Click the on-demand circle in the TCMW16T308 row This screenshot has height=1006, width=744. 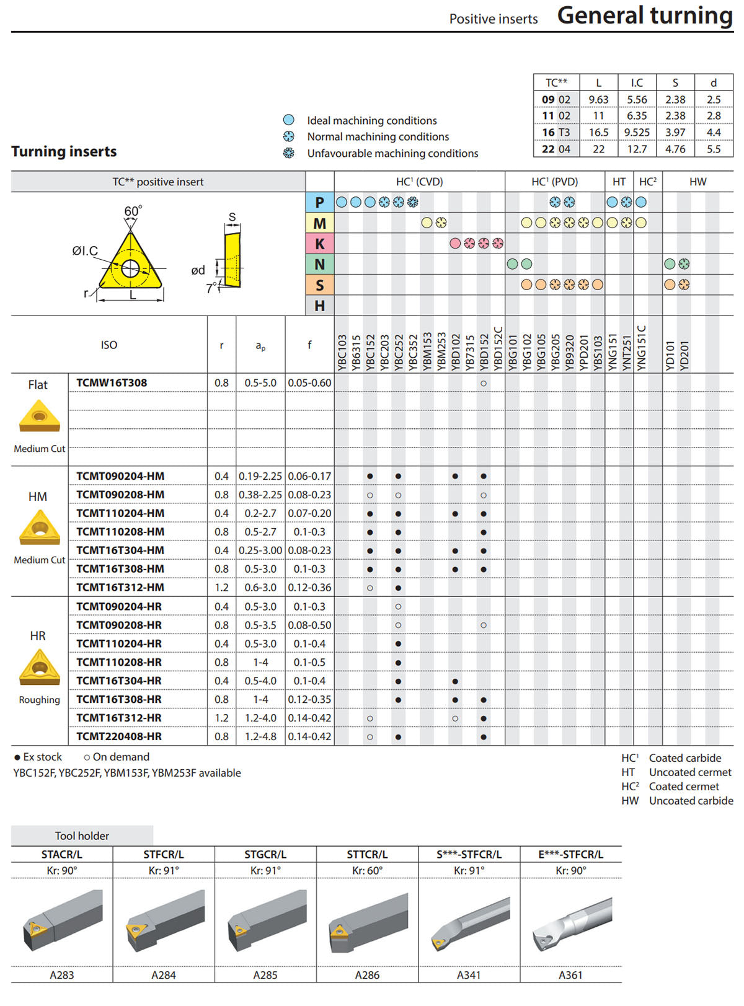pyautogui.click(x=484, y=383)
